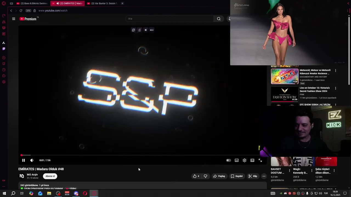The height and width of the screenshot is (197, 351).
Task: Skip to next with overlay skip icon
Action: [x=146, y=30]
